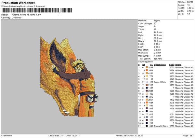The width and height of the screenshot is (195, 138).
Task: Click the Super White description text
Action: coord(160,82)
